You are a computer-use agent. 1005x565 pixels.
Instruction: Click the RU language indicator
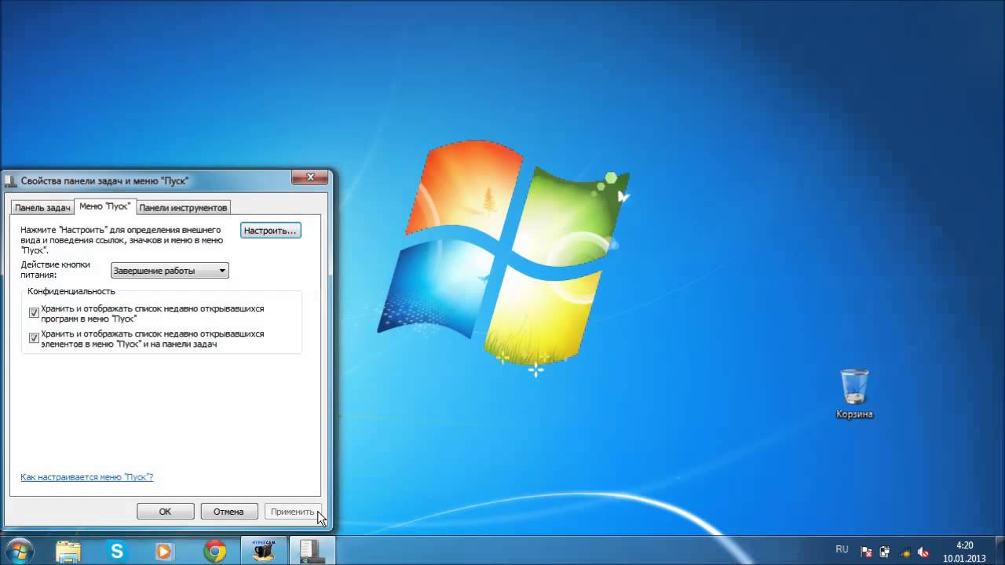click(x=842, y=549)
